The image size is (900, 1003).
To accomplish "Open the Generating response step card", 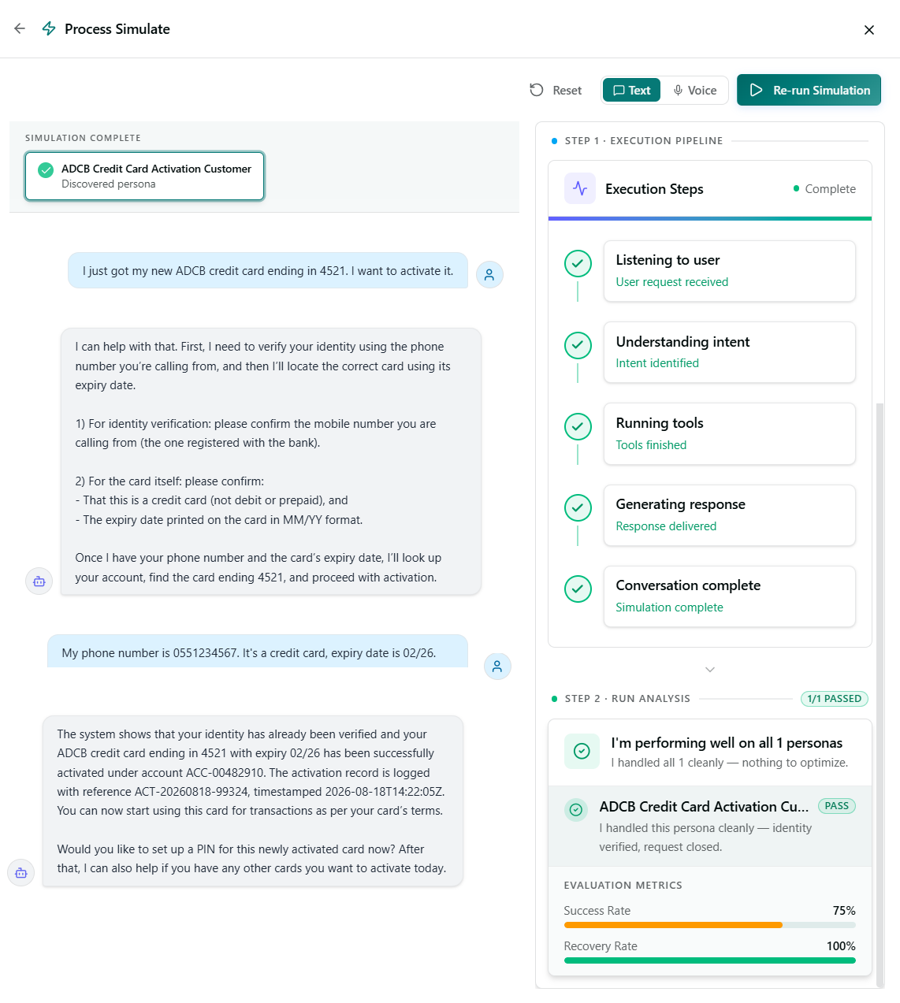I will [730, 515].
